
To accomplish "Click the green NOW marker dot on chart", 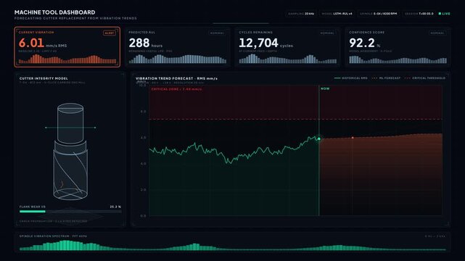I will click(x=318, y=138).
